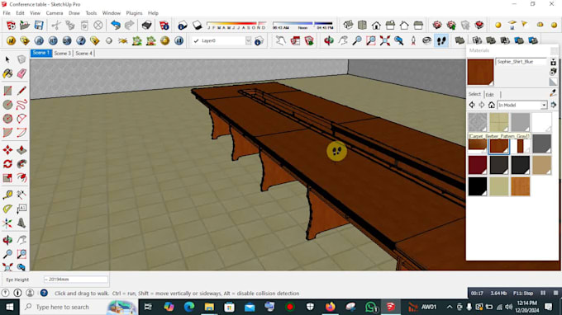Select the Line pencil tool

[21, 91]
